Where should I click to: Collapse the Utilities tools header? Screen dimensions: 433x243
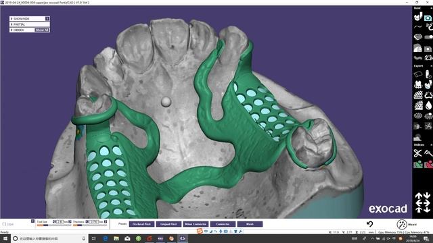[x=431, y=144]
